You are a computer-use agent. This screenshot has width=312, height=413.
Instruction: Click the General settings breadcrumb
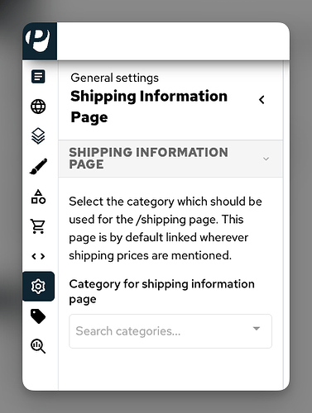pyautogui.click(x=114, y=78)
